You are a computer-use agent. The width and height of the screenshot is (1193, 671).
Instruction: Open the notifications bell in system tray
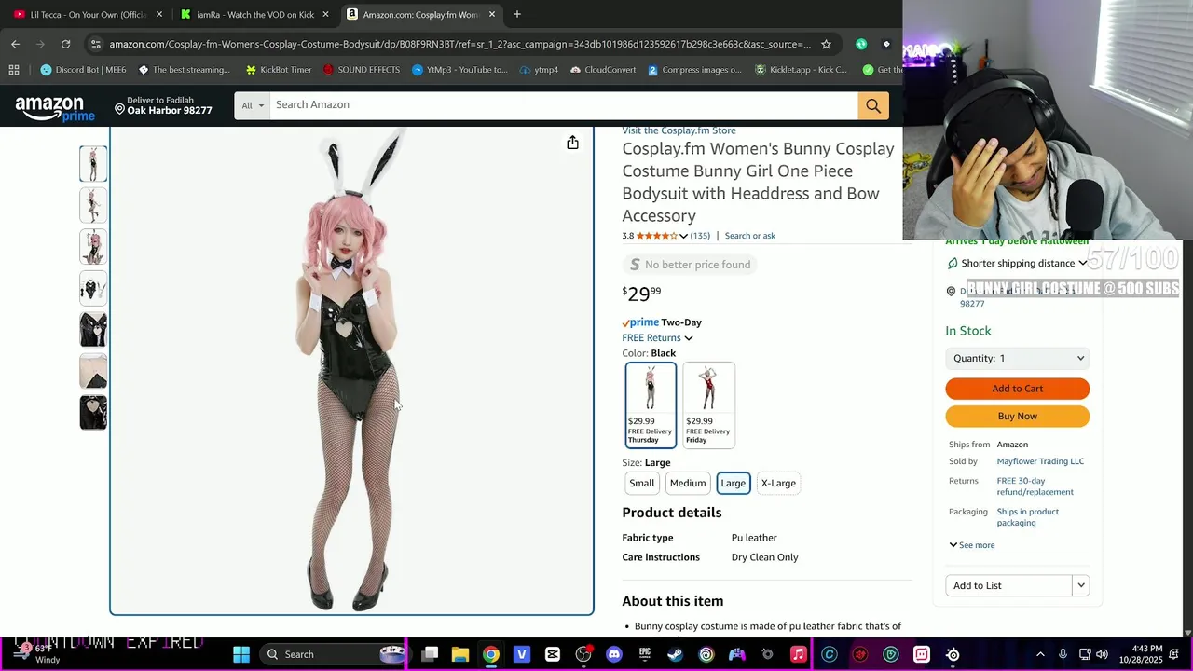point(1175,654)
